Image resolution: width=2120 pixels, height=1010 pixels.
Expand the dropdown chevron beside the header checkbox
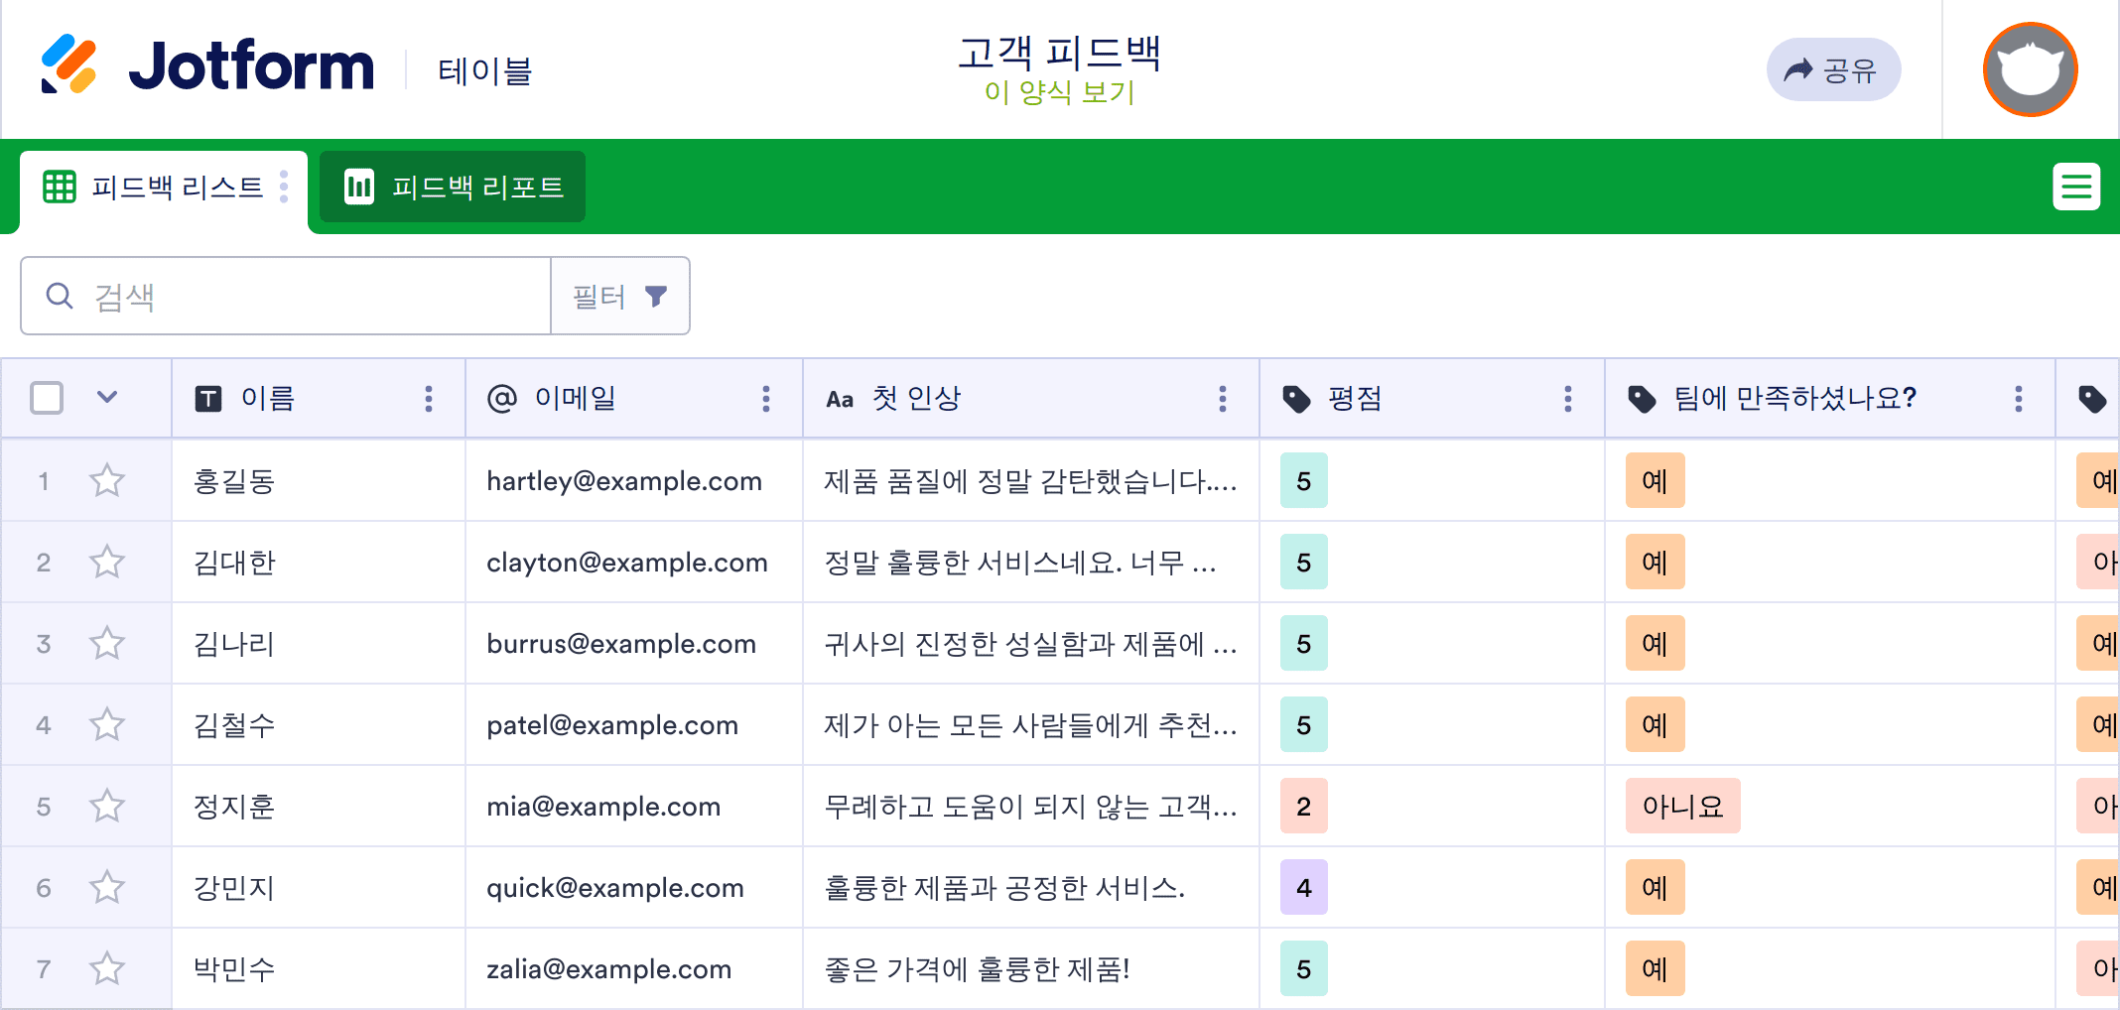[x=108, y=397]
